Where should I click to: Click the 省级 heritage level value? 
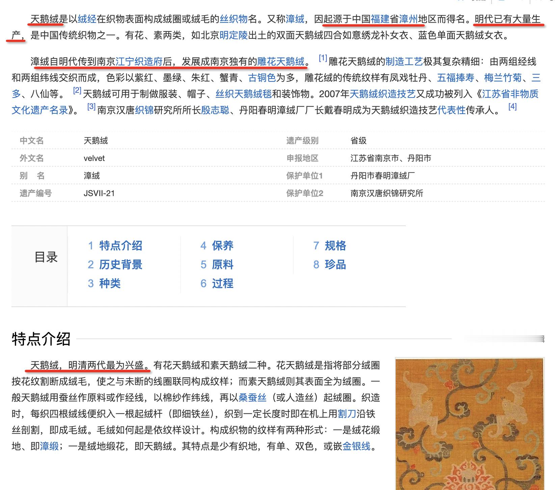pos(359,141)
